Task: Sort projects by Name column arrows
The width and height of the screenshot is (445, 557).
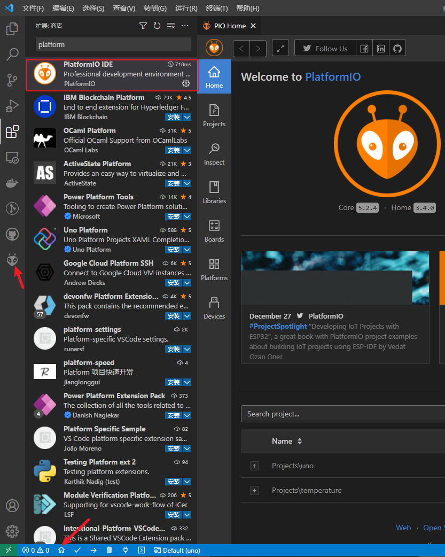Action: click(300, 441)
